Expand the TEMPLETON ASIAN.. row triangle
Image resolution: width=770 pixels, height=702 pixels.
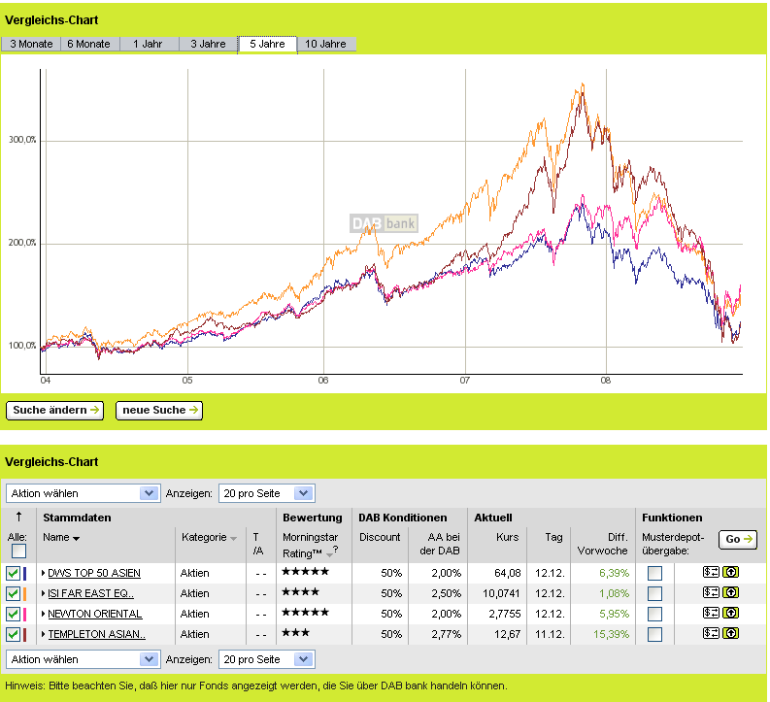tap(44, 634)
